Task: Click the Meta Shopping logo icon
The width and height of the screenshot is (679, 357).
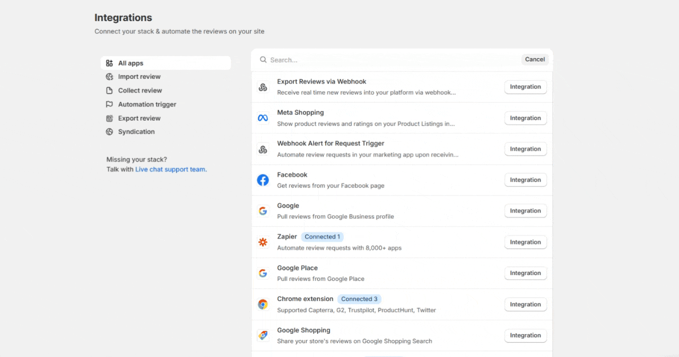Action: tap(263, 118)
